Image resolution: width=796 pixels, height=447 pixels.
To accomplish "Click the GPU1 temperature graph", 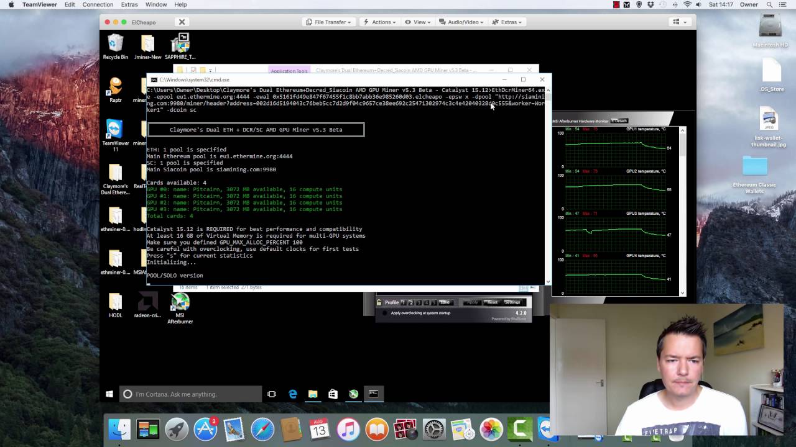I will (x=616, y=150).
